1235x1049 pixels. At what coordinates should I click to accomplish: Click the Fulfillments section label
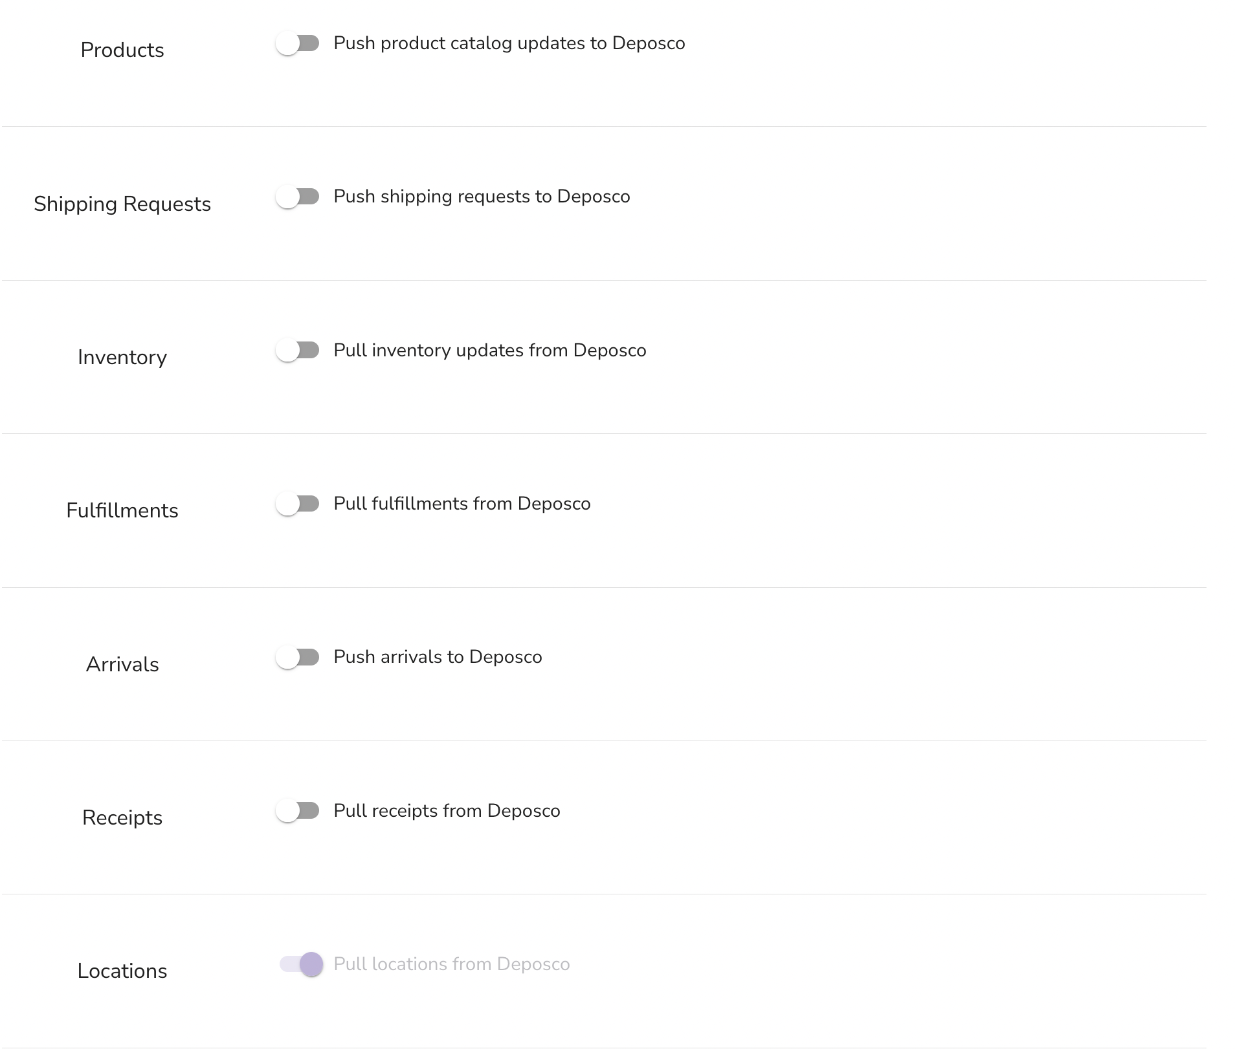pyautogui.click(x=122, y=511)
